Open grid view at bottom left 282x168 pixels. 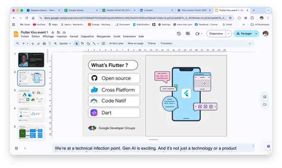16,148
